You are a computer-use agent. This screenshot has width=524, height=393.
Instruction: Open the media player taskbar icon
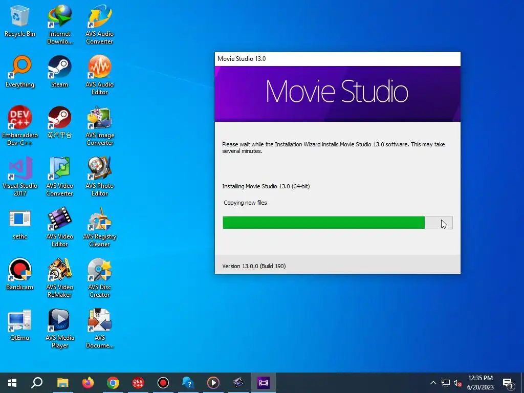(213, 383)
